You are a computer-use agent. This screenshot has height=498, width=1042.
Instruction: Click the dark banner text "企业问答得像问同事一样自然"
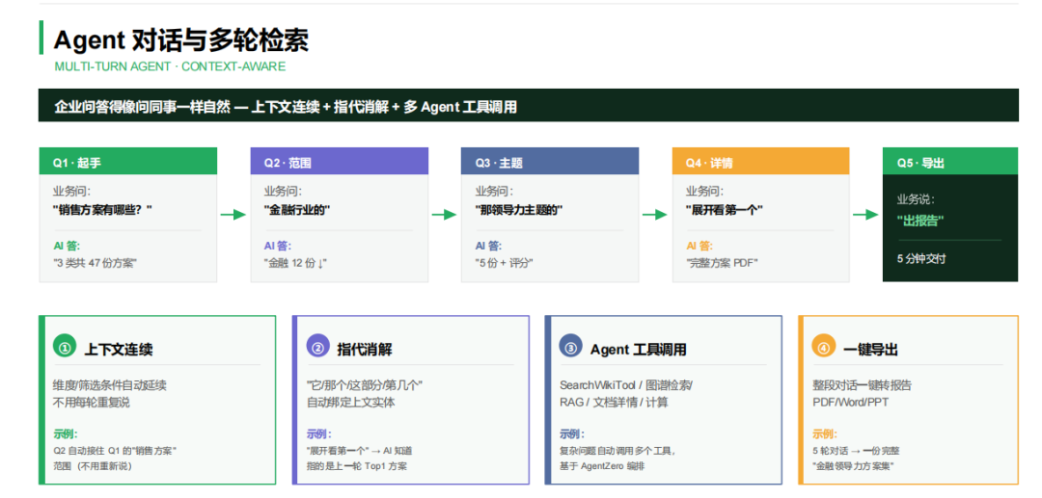point(142,107)
